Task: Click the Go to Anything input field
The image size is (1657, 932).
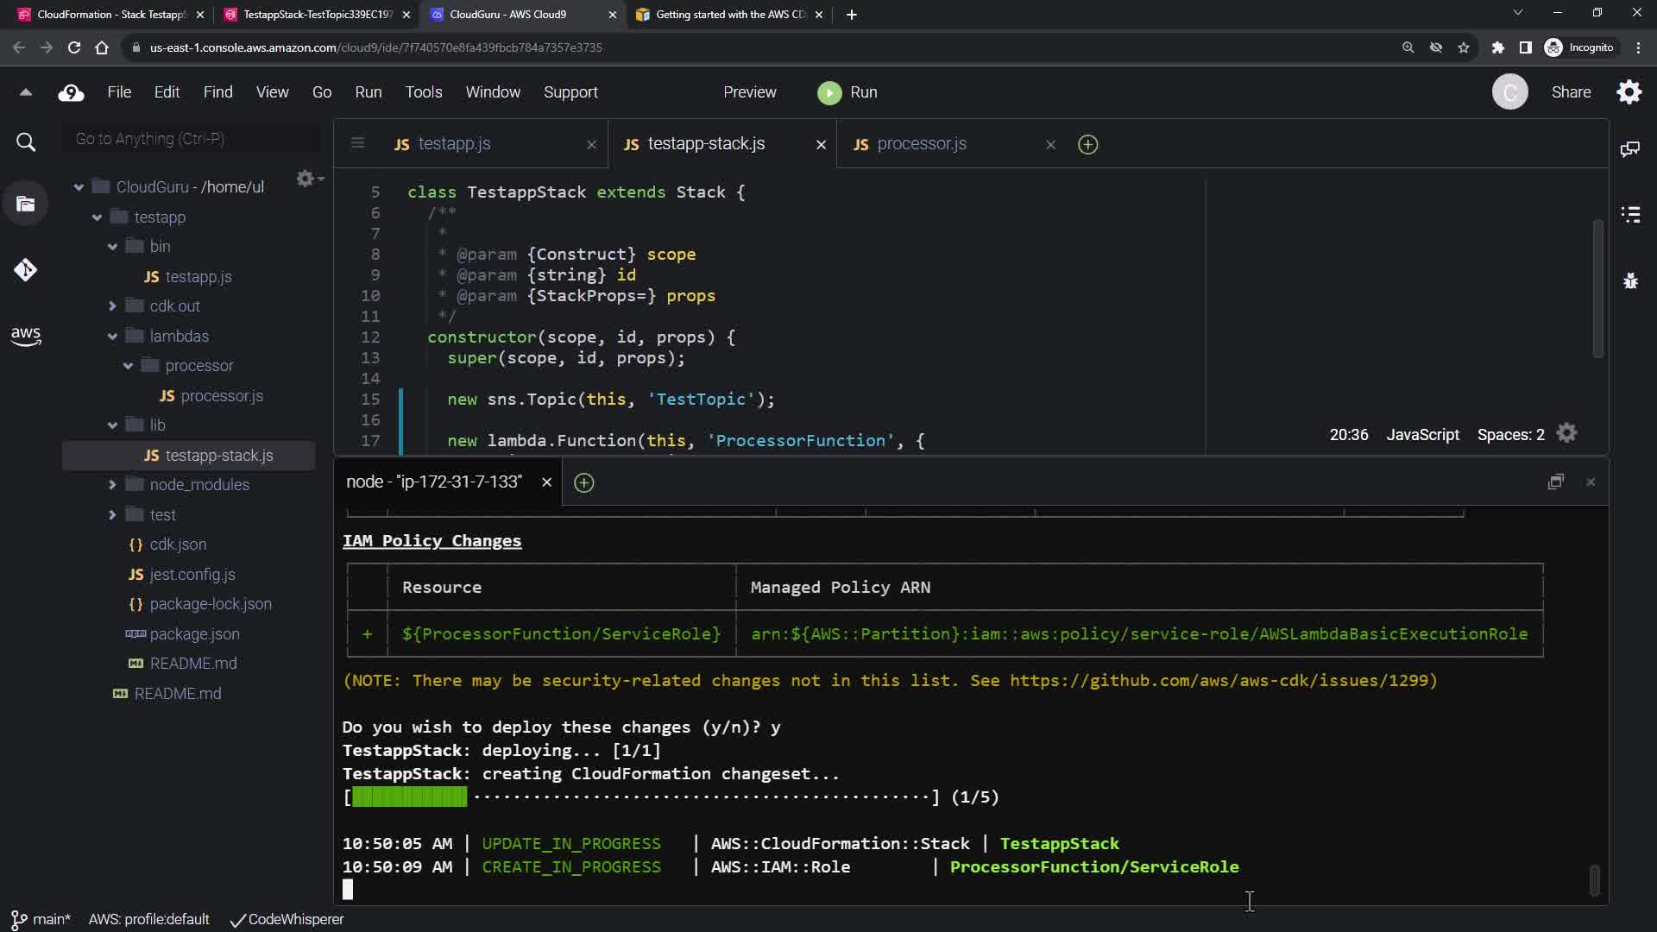Action: (192, 139)
